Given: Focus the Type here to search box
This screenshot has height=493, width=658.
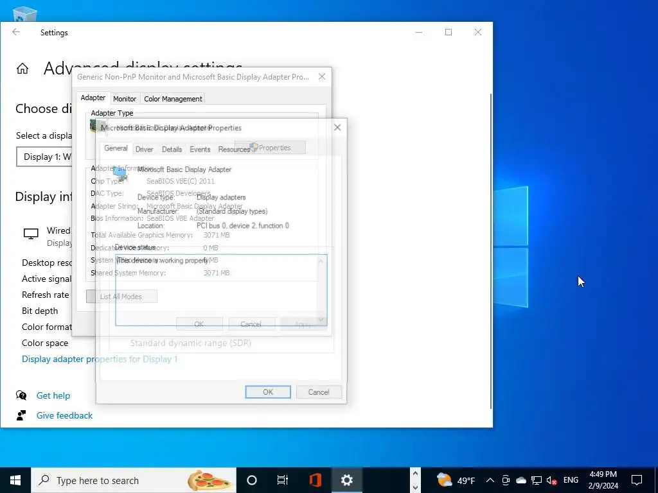Looking at the screenshot, I should coord(134,480).
